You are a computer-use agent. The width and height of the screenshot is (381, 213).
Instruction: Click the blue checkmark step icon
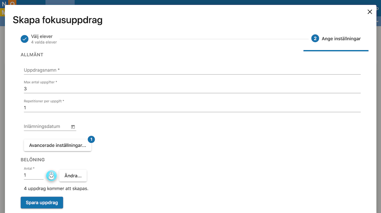point(24,39)
